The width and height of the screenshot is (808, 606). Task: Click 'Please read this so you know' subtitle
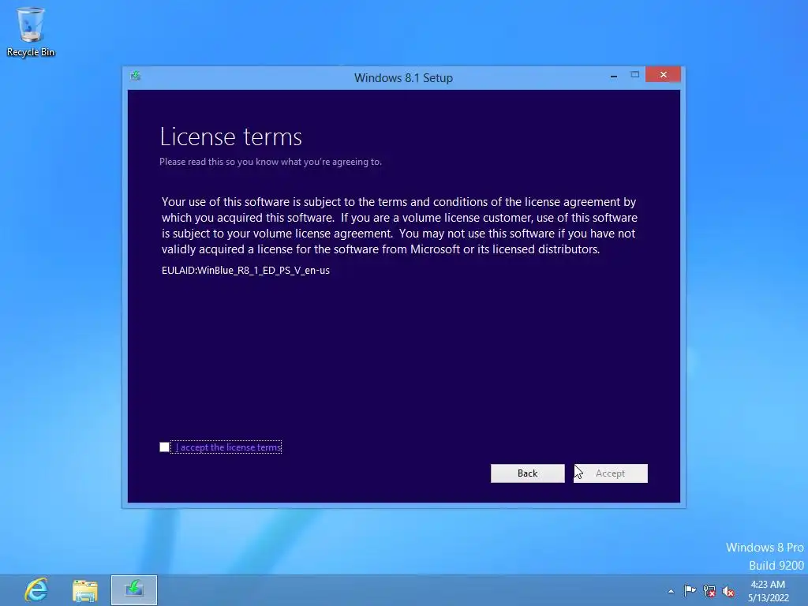coord(271,162)
